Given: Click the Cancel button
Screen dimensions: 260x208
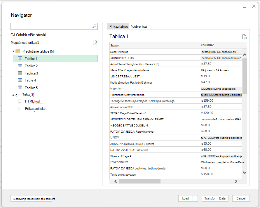Looking at the screenshot, I should (x=241, y=198).
